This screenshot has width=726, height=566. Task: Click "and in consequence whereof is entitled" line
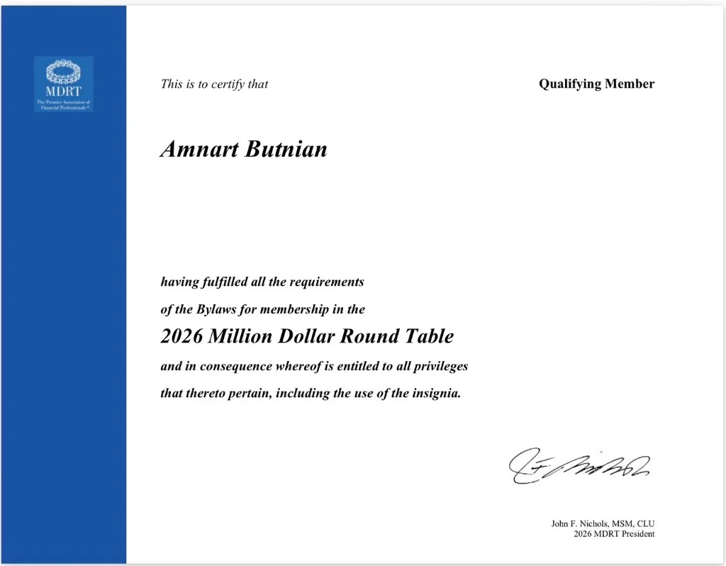tap(314, 367)
